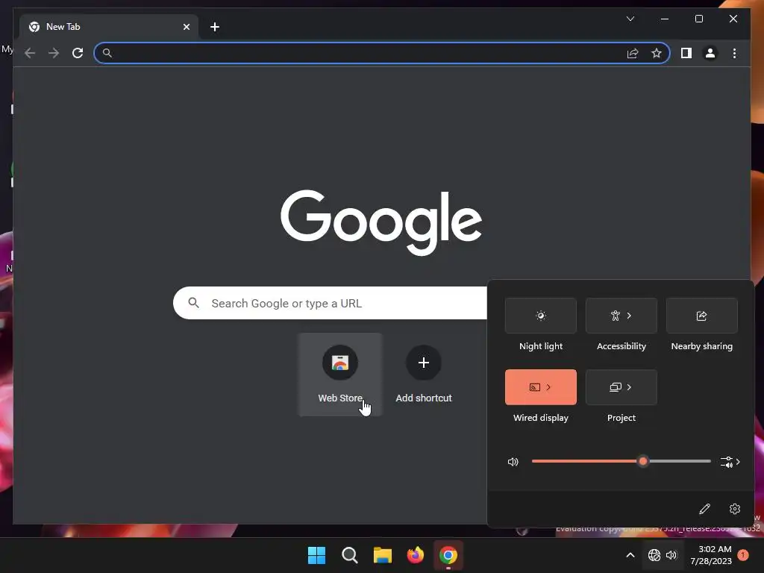Screen dimensions: 764x573
Task: Click Accessibility label text
Action: (x=621, y=346)
